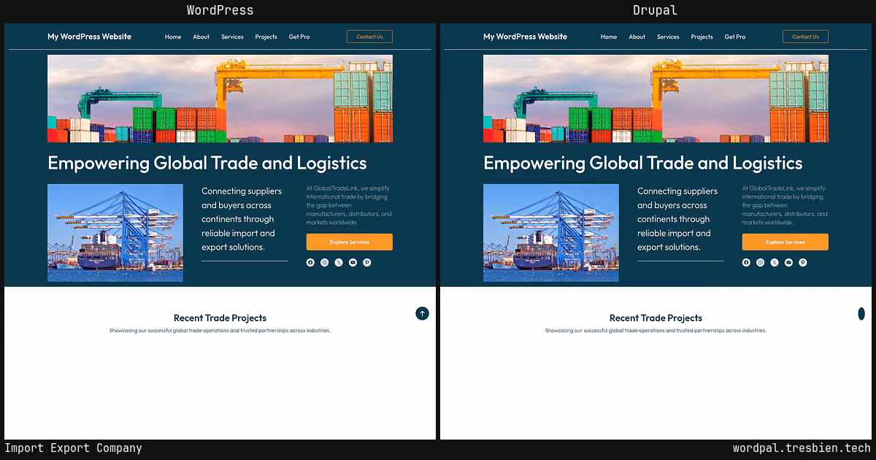Click 'At GlobalTradeLink' paragraph in Drupal panel
The width and height of the screenshot is (876, 460).
coord(785,205)
